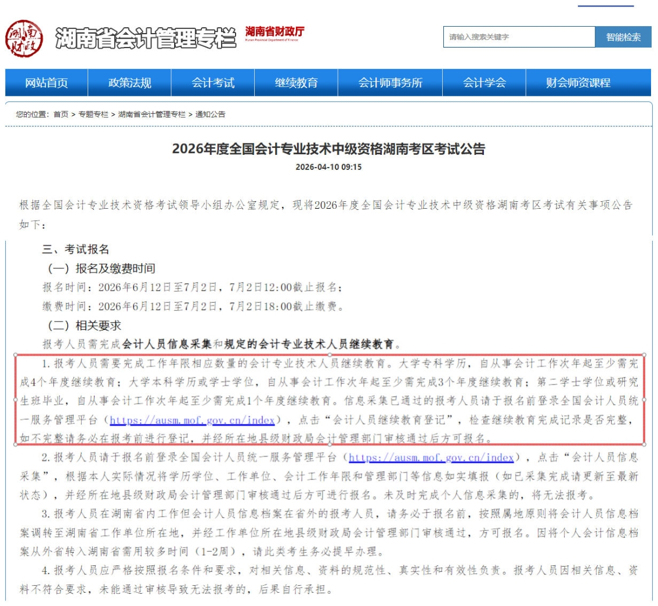Open the ausm.mof.gov.cn link in item 1

tap(192, 420)
